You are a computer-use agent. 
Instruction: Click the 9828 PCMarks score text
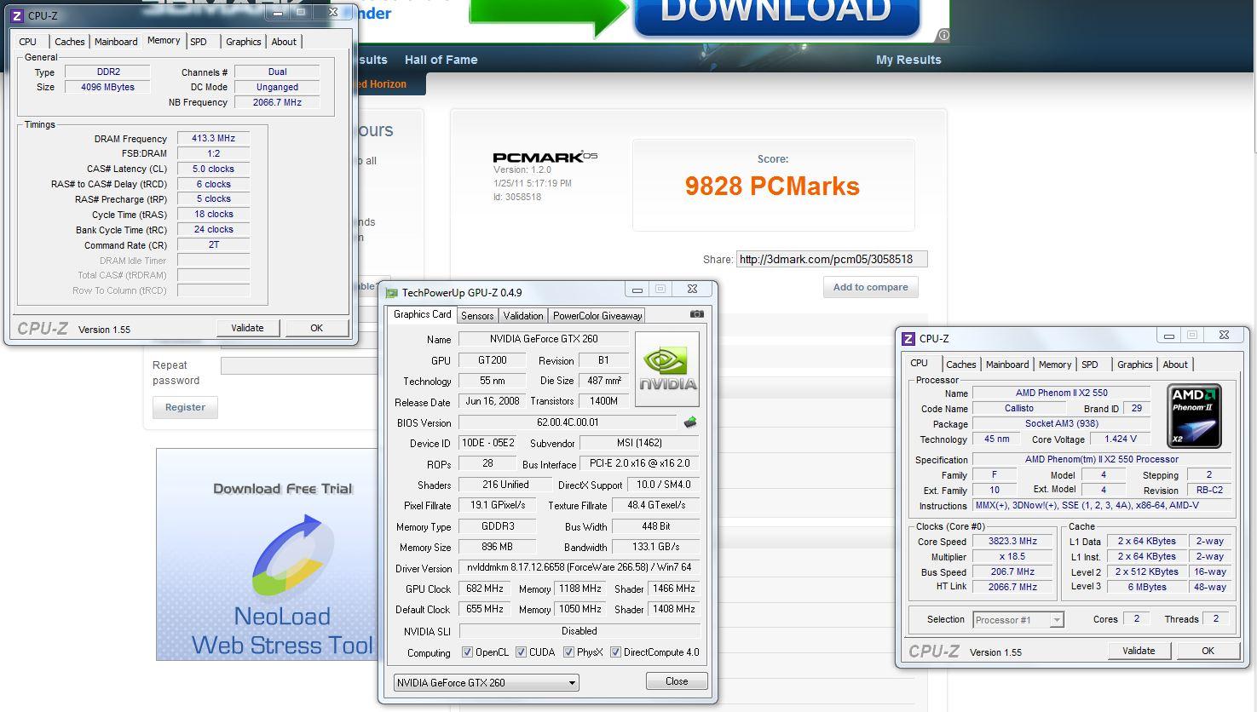pos(772,187)
